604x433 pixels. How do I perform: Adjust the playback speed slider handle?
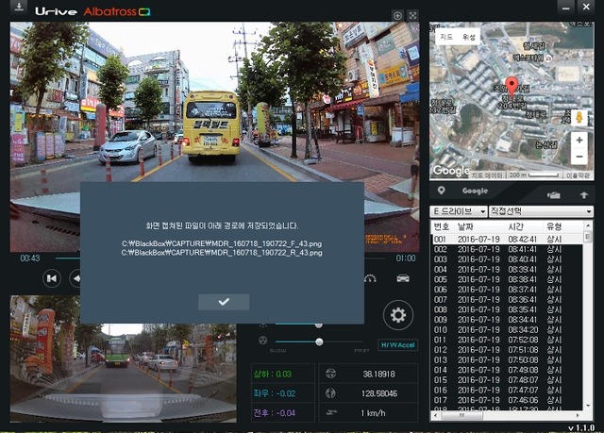tap(319, 341)
